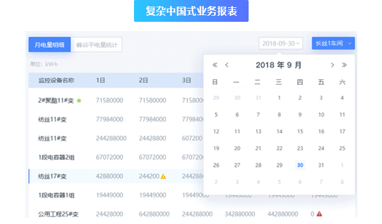Expand the 长丝1车间 workshop dropdown

pos(333,44)
